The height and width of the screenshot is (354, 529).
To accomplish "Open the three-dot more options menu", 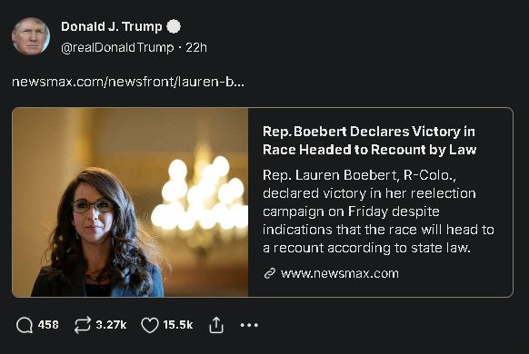I will click(x=249, y=325).
